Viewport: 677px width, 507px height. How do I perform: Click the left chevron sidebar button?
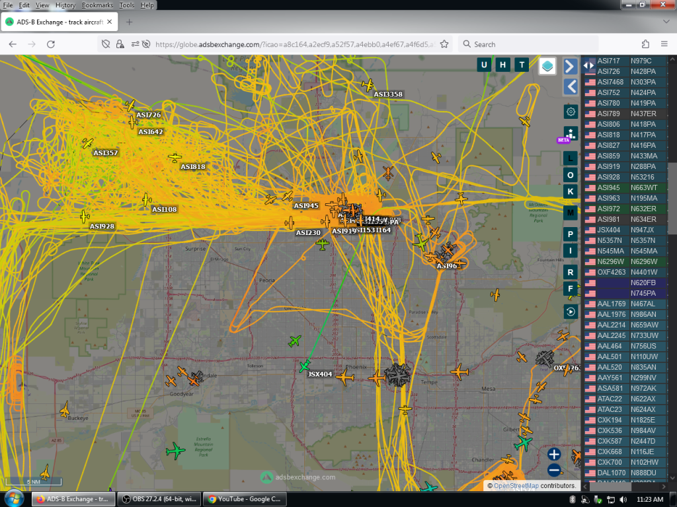tap(571, 87)
